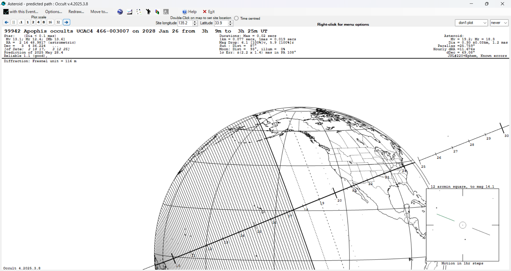Click the blue Help question-mark icon
The image size is (511, 271).
tap(185, 12)
